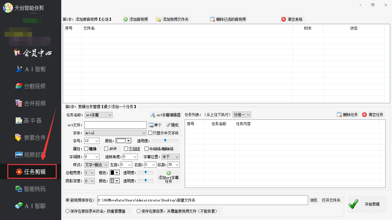Click 删除已选的音视频 icon
The image size is (392, 220).
click(212, 19)
